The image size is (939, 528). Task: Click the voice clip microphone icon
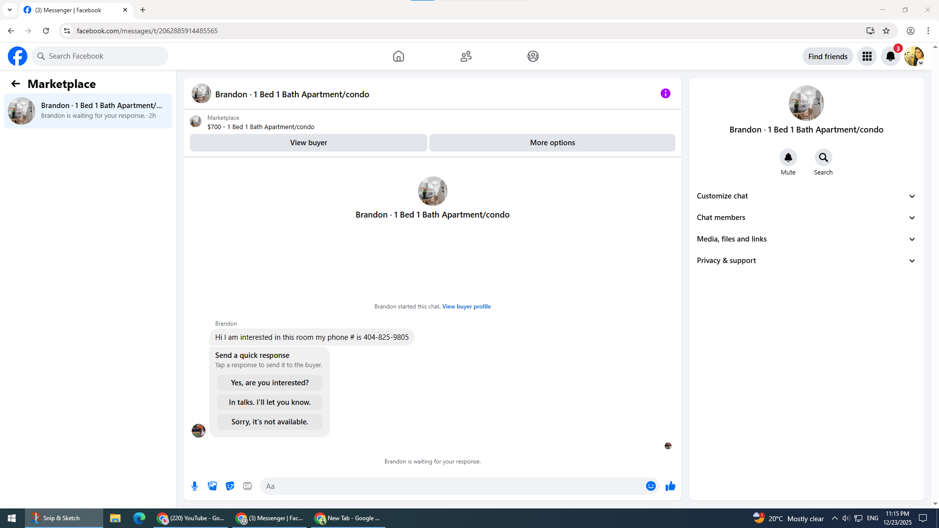pyautogui.click(x=195, y=486)
